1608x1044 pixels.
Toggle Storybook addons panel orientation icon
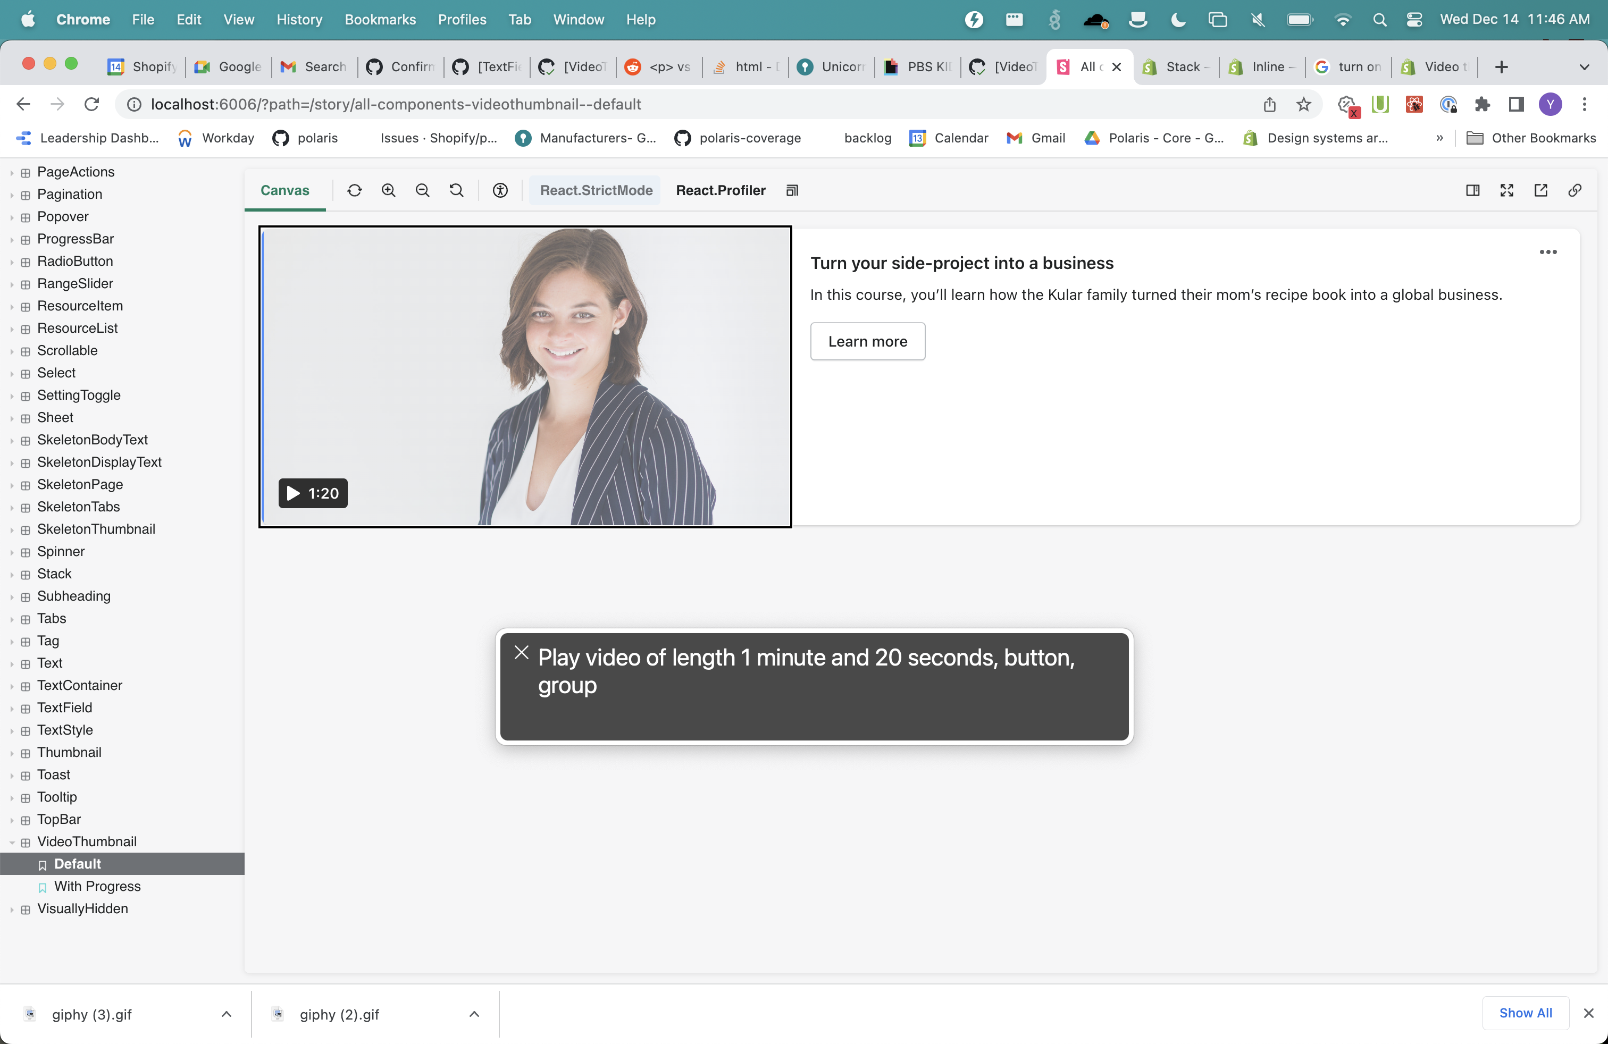(x=1473, y=190)
